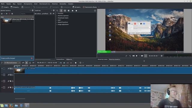Image resolution: width=192 pixels, height=108 pixels.
Task: Click the Создать (new project) button
Action: [5, 7]
